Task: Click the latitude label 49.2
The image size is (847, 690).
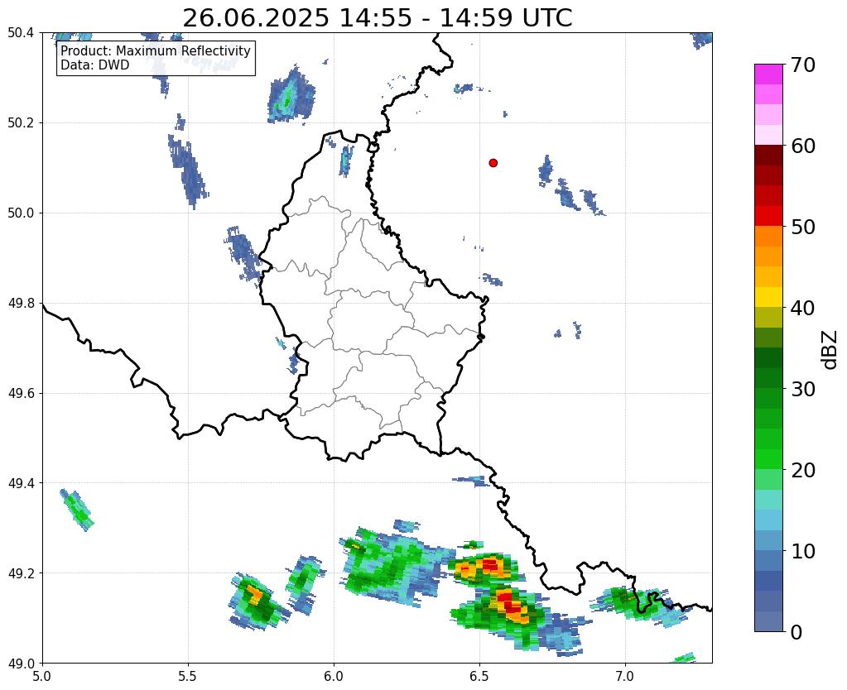Action: [21, 573]
